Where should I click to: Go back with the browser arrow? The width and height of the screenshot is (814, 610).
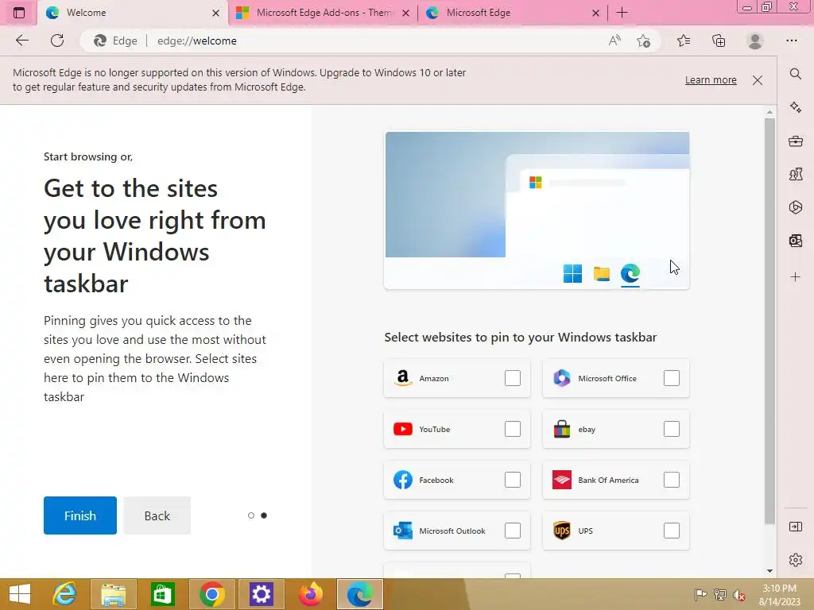[21, 41]
